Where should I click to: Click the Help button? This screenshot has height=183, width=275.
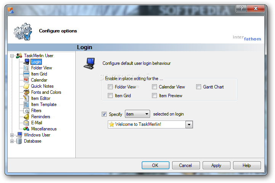click(247, 165)
